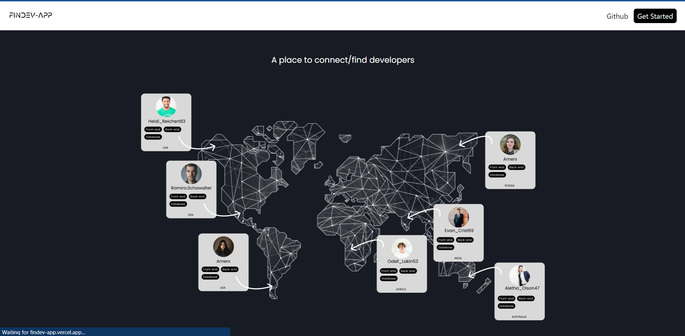The image size is (685, 336).
Task: Open the Github menu item
Action: [617, 16]
